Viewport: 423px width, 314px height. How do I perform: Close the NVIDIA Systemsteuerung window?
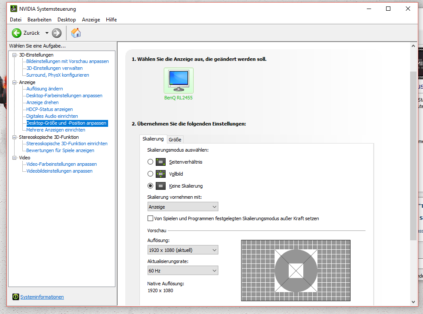[x=408, y=9]
